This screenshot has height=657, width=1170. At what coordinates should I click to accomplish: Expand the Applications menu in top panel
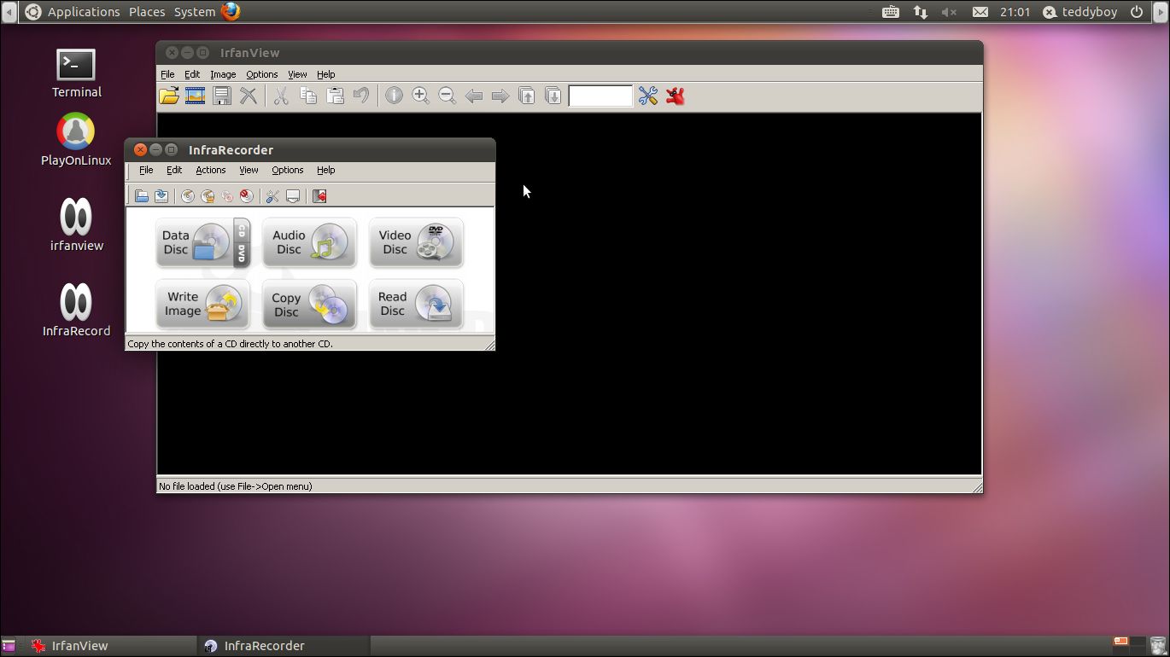click(x=83, y=12)
